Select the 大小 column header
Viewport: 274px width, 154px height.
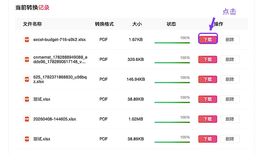pos(137,24)
